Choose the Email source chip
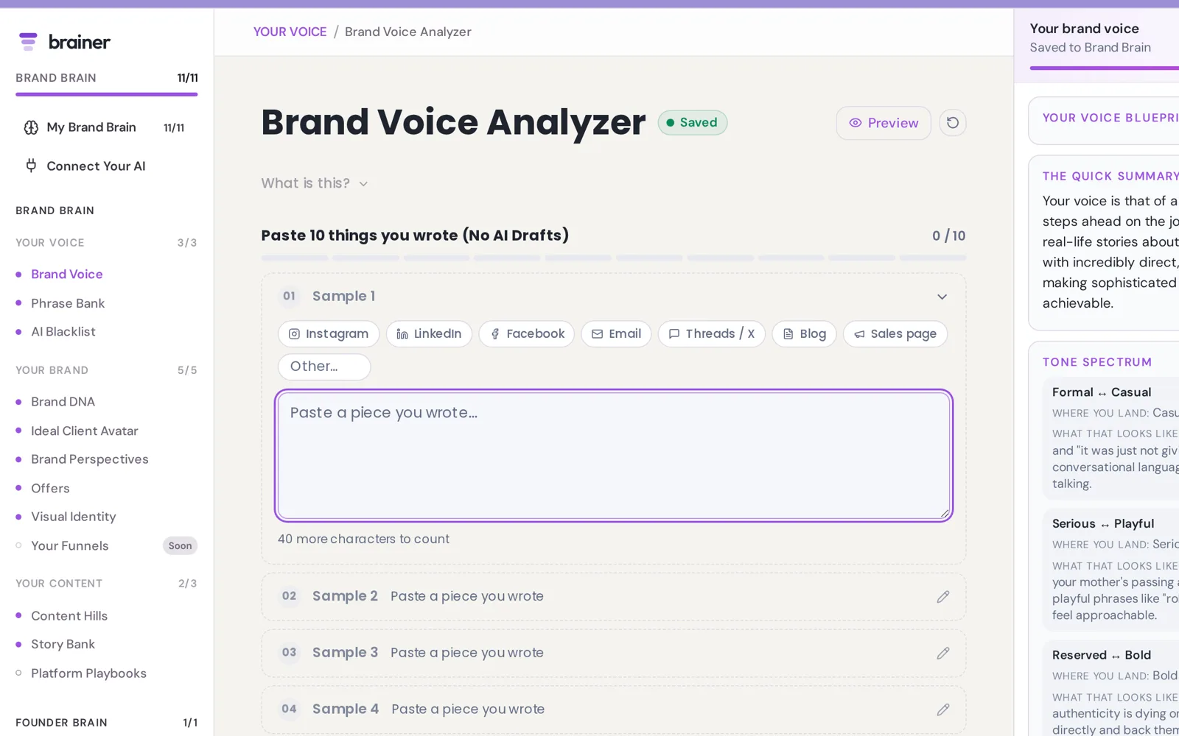This screenshot has width=1179, height=736. [616, 334]
